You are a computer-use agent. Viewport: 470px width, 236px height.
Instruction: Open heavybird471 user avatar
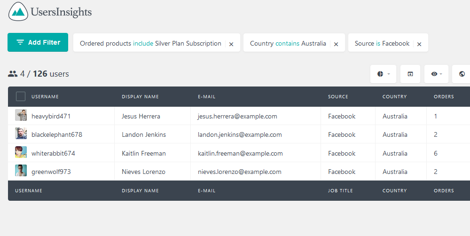tap(21, 115)
